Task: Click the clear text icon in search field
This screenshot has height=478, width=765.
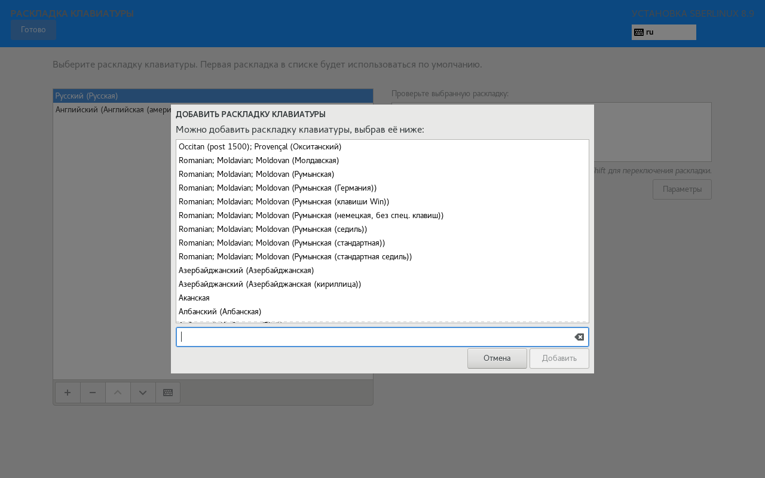Action: [x=579, y=337]
